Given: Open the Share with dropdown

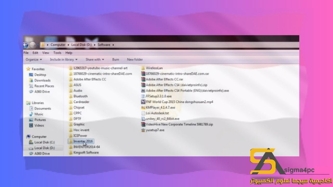Looking at the screenshot, I should click(x=95, y=59).
